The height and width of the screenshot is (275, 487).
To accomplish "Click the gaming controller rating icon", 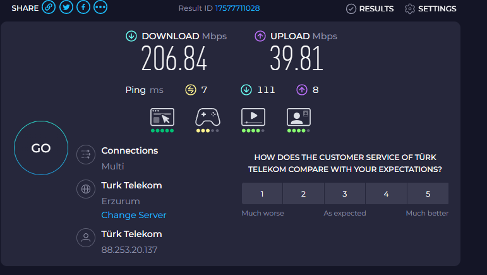I will 208,117.
